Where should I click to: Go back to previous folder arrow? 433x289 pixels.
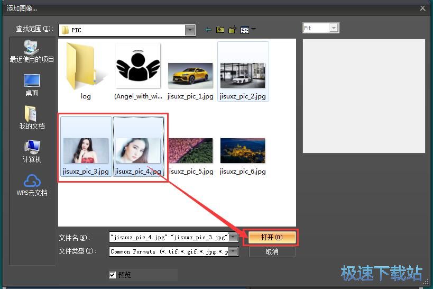click(x=208, y=30)
